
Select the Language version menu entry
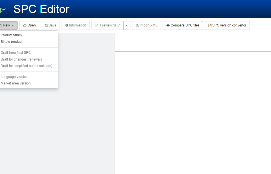pos(14,77)
